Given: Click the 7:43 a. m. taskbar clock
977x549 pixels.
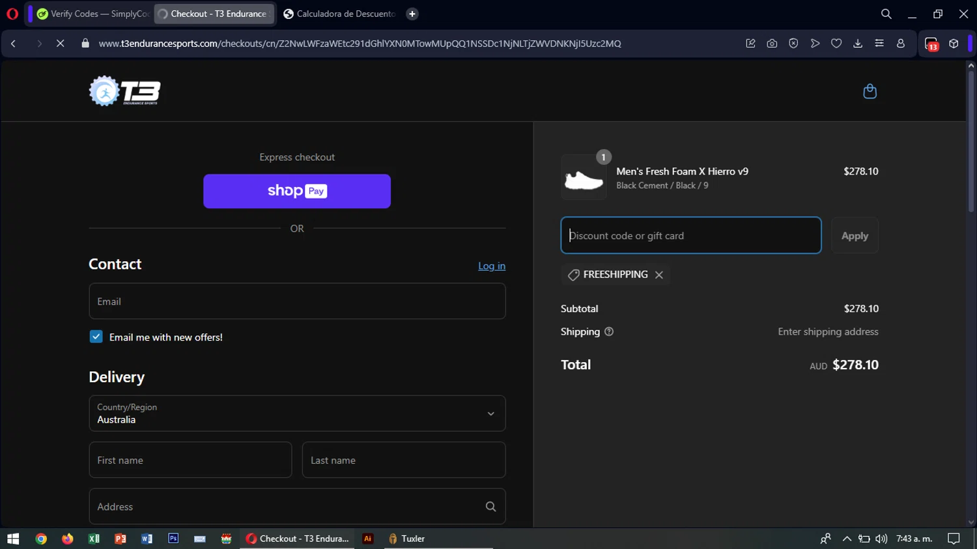Looking at the screenshot, I should click(x=914, y=539).
